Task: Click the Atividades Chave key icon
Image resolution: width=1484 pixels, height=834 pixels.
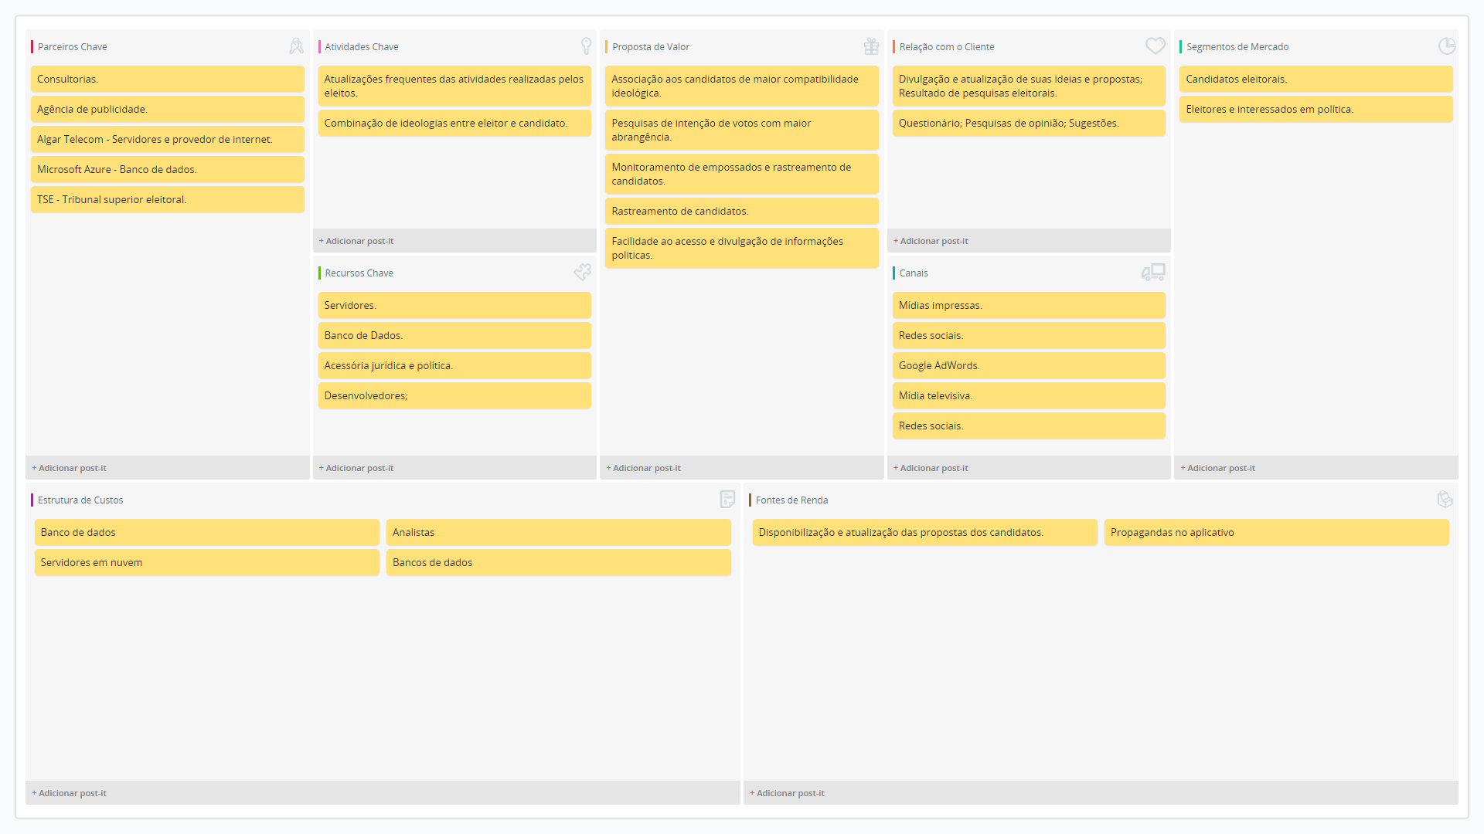Action: click(586, 46)
